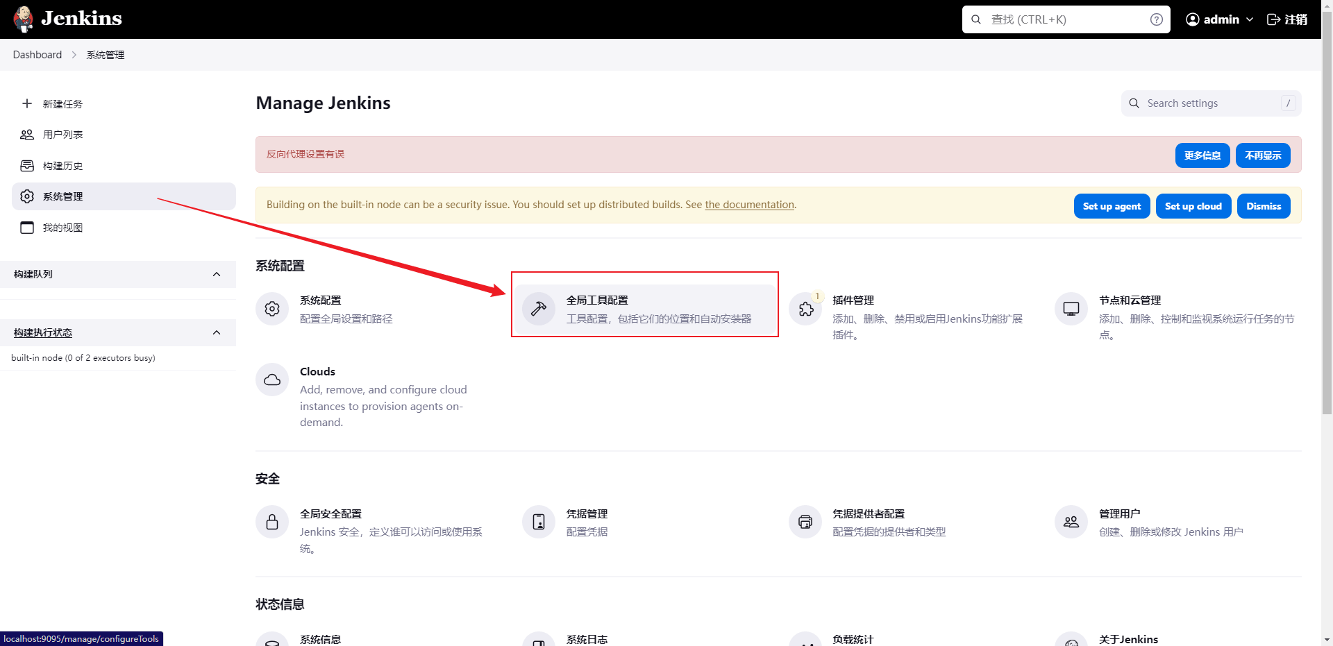Select 系统管理 in the sidebar

tap(124, 196)
